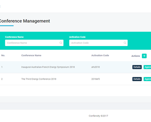Image resolution: width=151 pixels, height=122 pixels.
Task: Click activation code afs2018 cell
Action: pos(95,67)
